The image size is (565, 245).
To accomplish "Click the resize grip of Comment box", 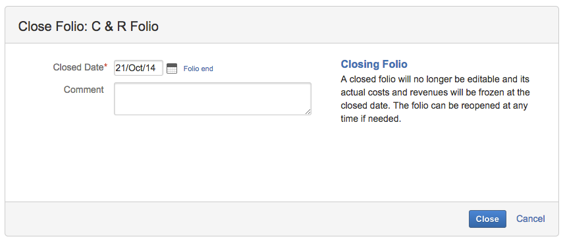I will (308, 112).
